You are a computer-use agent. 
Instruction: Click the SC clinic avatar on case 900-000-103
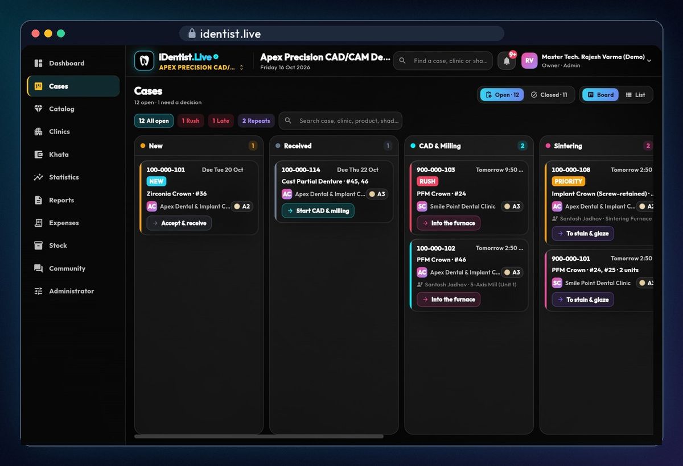point(422,206)
